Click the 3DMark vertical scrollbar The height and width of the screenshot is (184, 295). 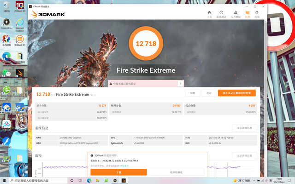(x=265, y=83)
